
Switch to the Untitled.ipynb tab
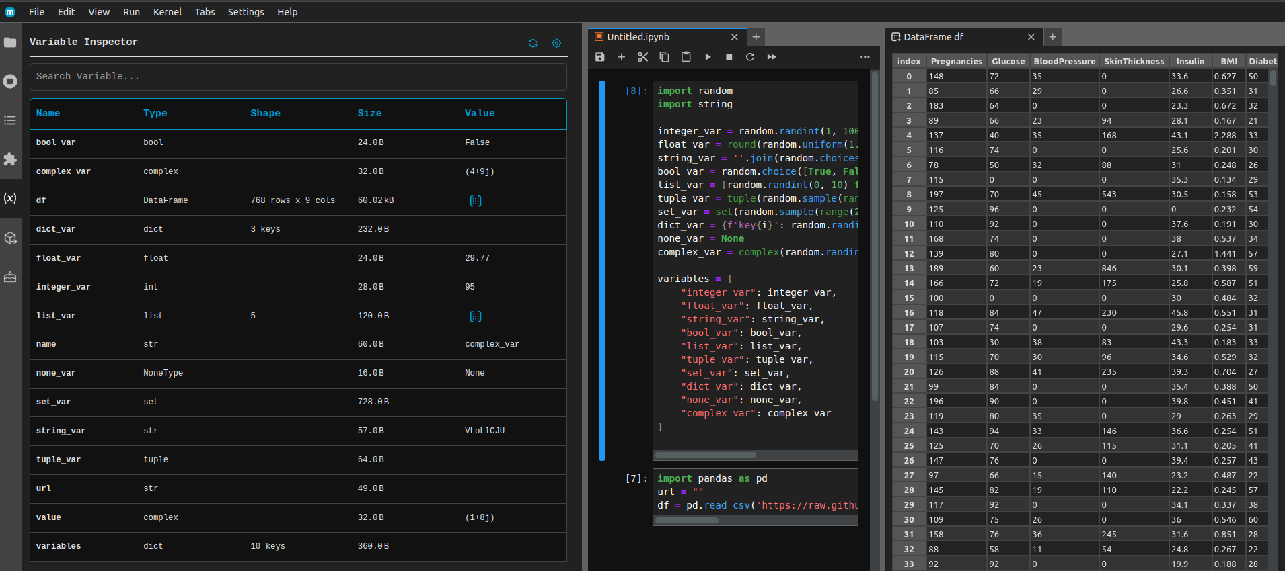pyautogui.click(x=638, y=37)
